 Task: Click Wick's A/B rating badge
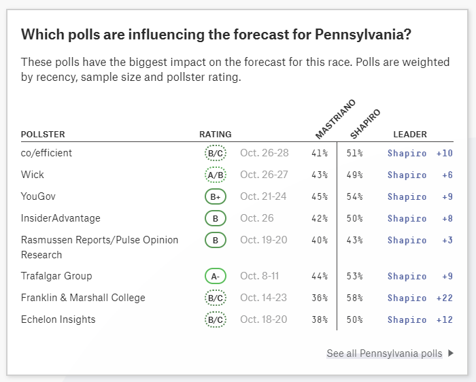coord(216,175)
